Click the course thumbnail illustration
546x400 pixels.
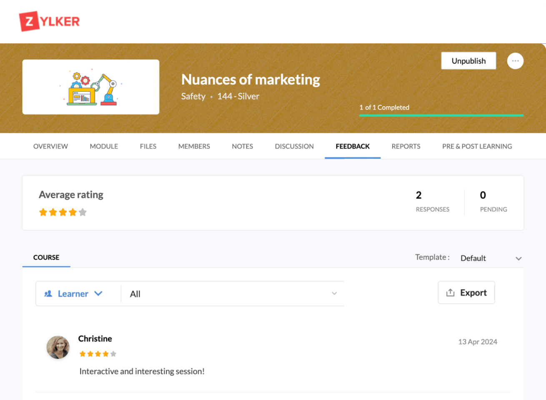click(91, 87)
